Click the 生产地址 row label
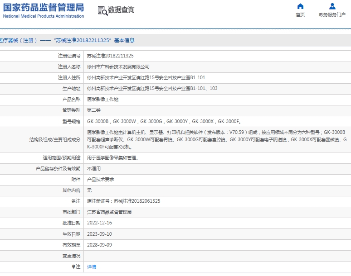 click(71, 88)
